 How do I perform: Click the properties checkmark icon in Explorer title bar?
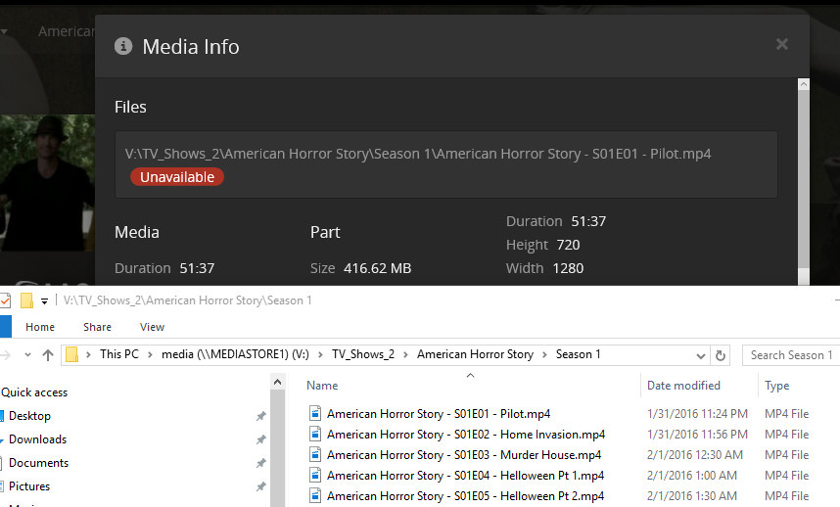click(x=5, y=300)
